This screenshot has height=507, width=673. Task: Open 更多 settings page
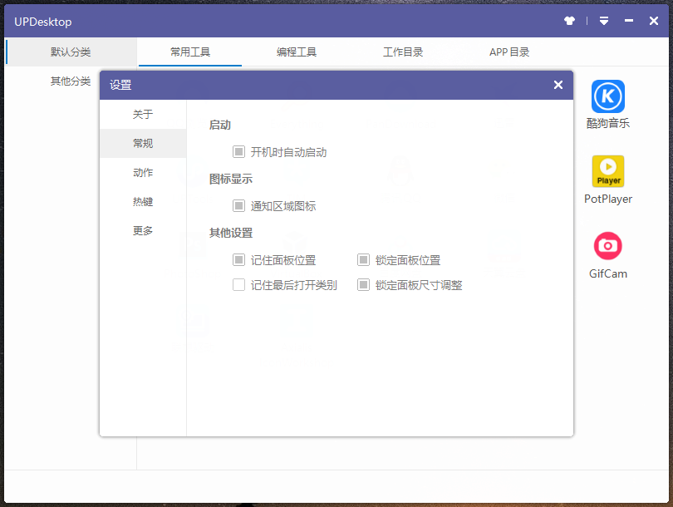143,231
